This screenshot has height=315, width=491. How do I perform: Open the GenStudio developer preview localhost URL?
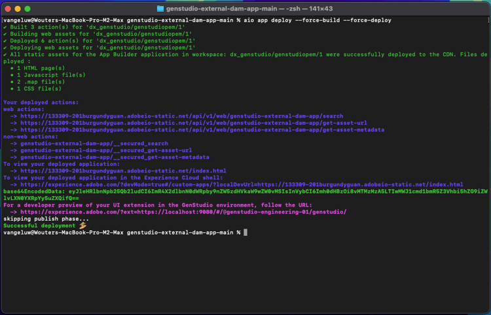(x=183, y=212)
